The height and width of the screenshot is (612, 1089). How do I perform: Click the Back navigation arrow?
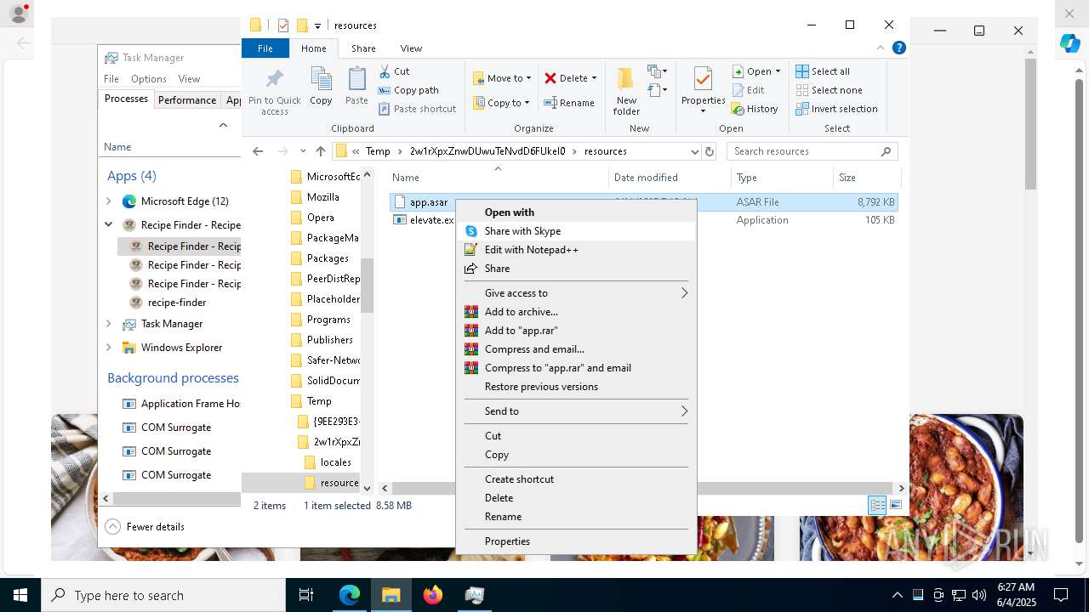258,151
